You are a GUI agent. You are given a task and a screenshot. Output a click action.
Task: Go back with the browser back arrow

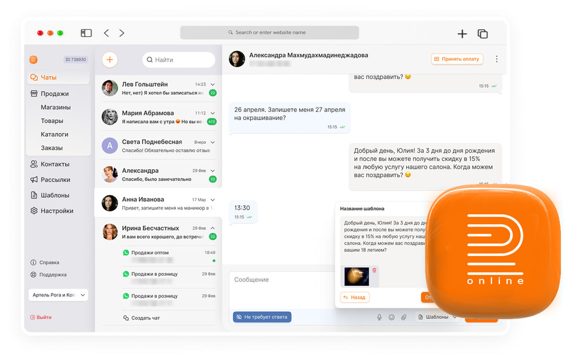point(106,33)
